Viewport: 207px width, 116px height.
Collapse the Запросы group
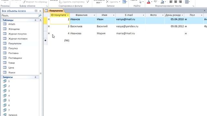click(x=35, y=77)
